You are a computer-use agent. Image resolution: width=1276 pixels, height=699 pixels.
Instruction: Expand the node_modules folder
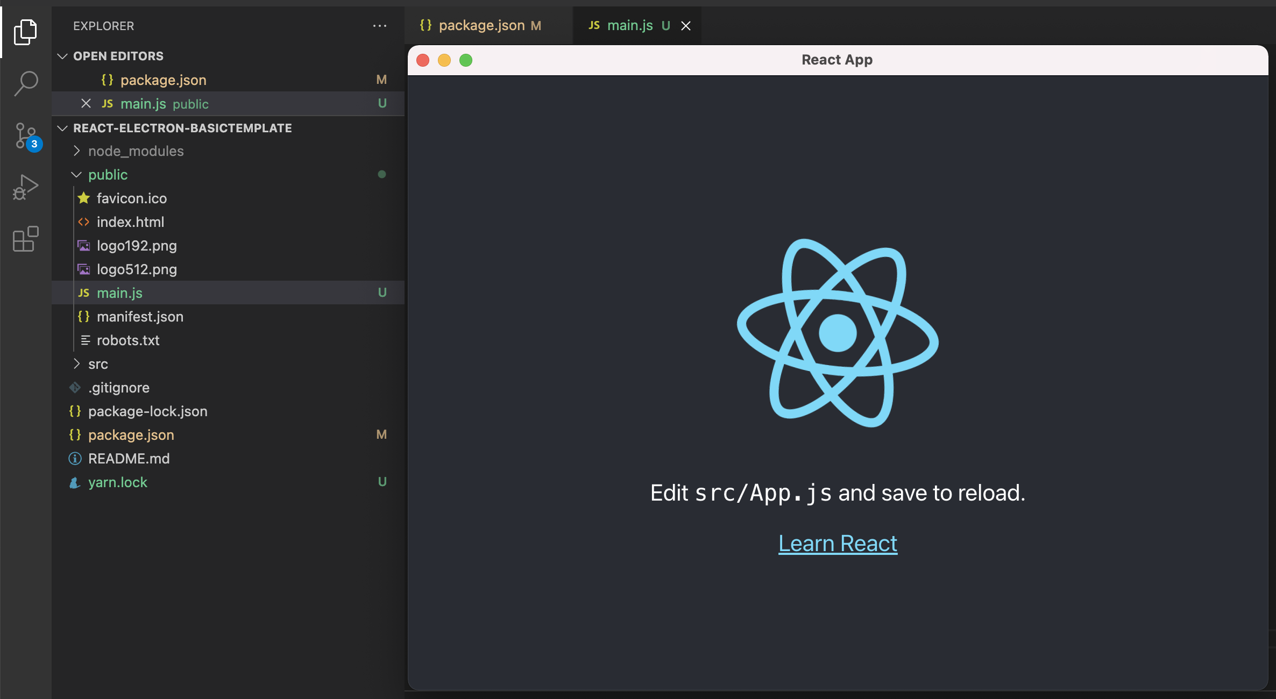[x=136, y=151]
